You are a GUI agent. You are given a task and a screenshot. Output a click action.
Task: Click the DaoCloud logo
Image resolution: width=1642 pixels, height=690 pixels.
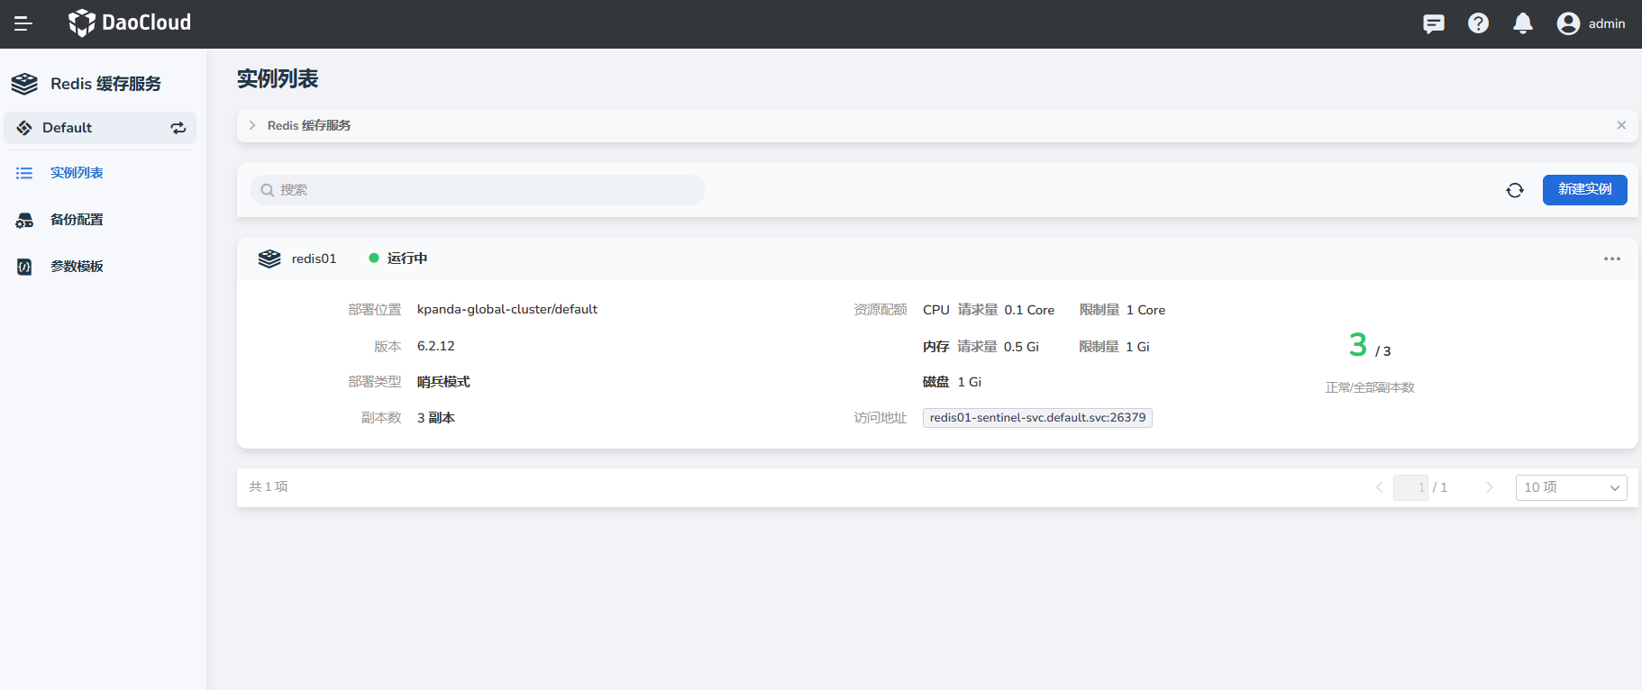[x=130, y=23]
